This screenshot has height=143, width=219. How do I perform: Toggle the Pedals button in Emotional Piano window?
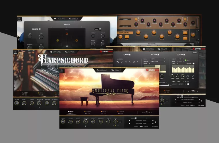(136, 118)
